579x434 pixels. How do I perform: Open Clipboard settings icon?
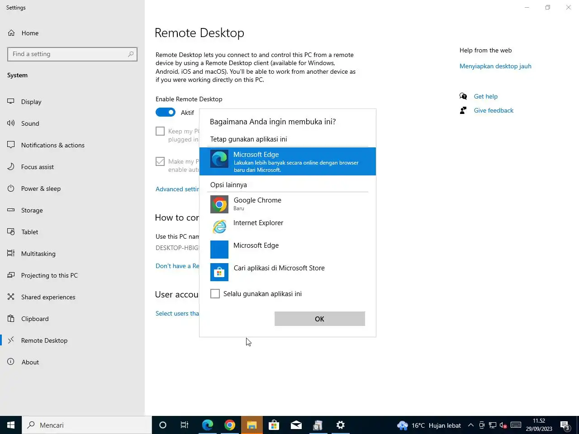(11, 319)
